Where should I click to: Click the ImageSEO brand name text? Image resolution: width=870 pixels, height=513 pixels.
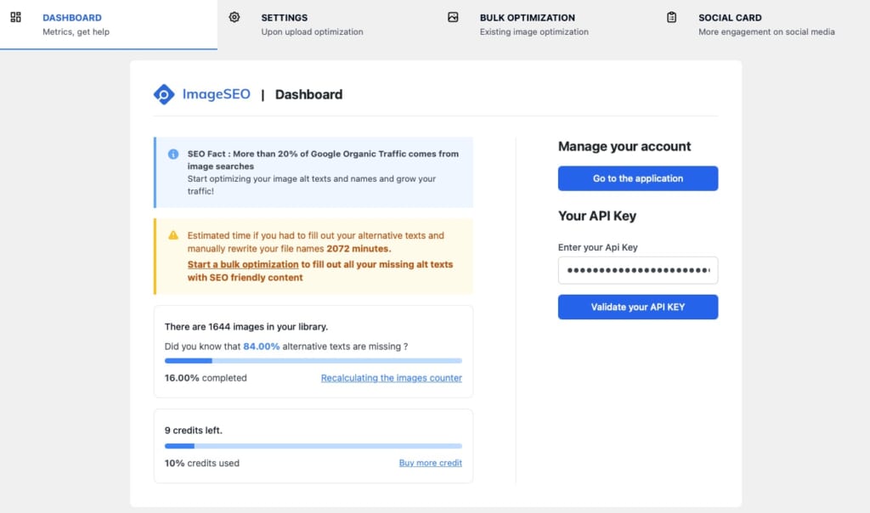click(x=217, y=94)
